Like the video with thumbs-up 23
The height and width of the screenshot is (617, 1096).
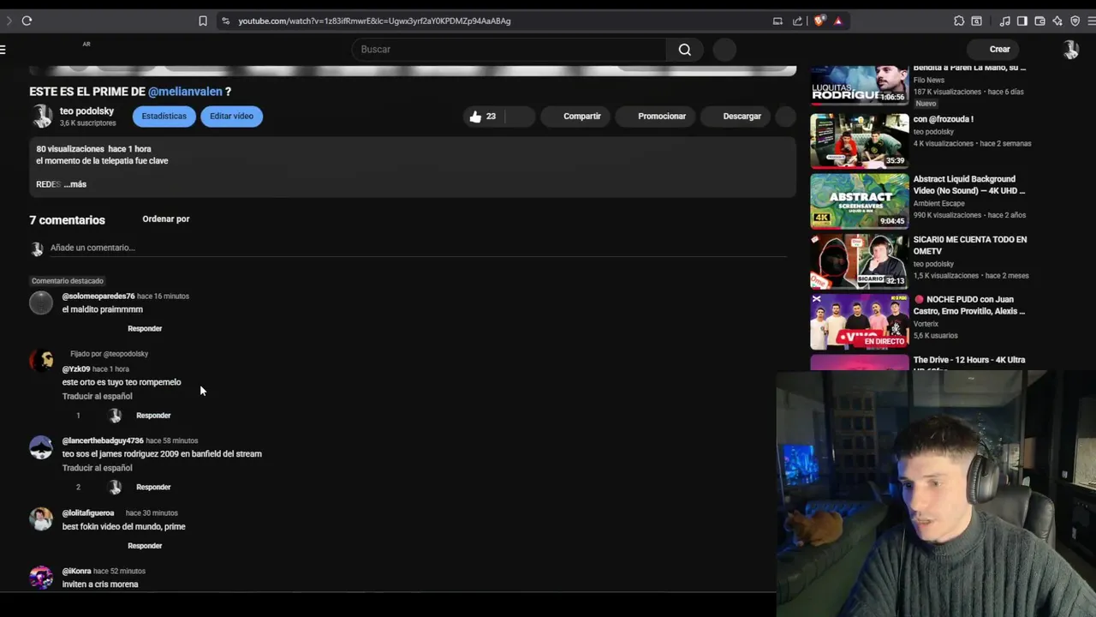pos(483,117)
